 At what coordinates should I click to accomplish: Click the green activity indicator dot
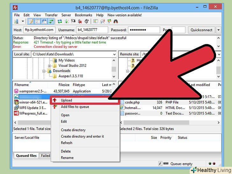click(x=210, y=163)
